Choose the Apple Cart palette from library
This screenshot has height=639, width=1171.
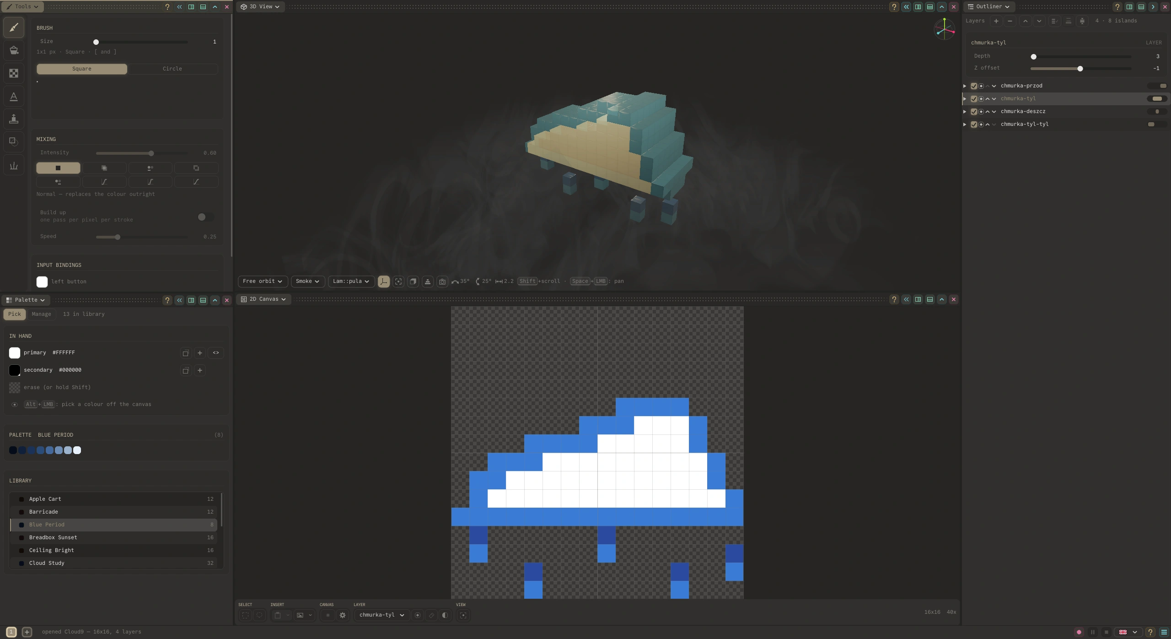113,499
